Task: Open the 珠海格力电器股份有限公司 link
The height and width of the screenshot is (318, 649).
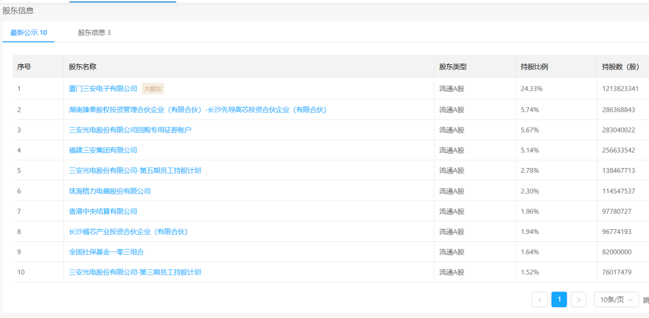Action: [x=110, y=191]
